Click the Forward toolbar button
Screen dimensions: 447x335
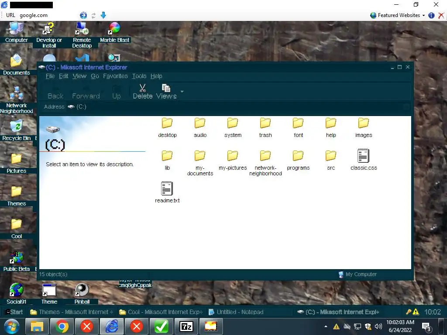coord(86,92)
